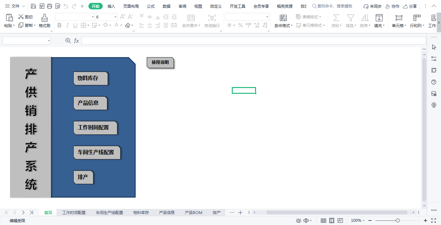This screenshot has width=441, height=225.
Task: Click the zoom magnifier icon by formula bar
Action: coord(68,41)
